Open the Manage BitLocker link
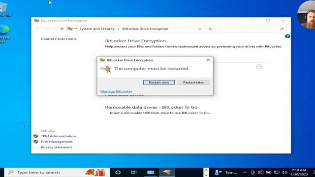 (116, 91)
